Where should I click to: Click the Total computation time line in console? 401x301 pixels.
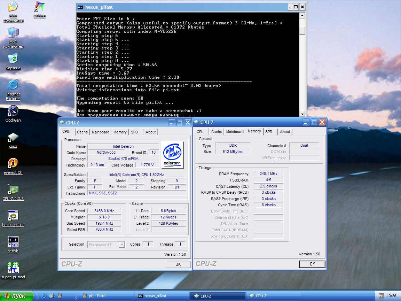click(149, 86)
